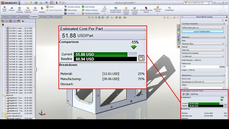Select the Evaluate tab

point(34,17)
